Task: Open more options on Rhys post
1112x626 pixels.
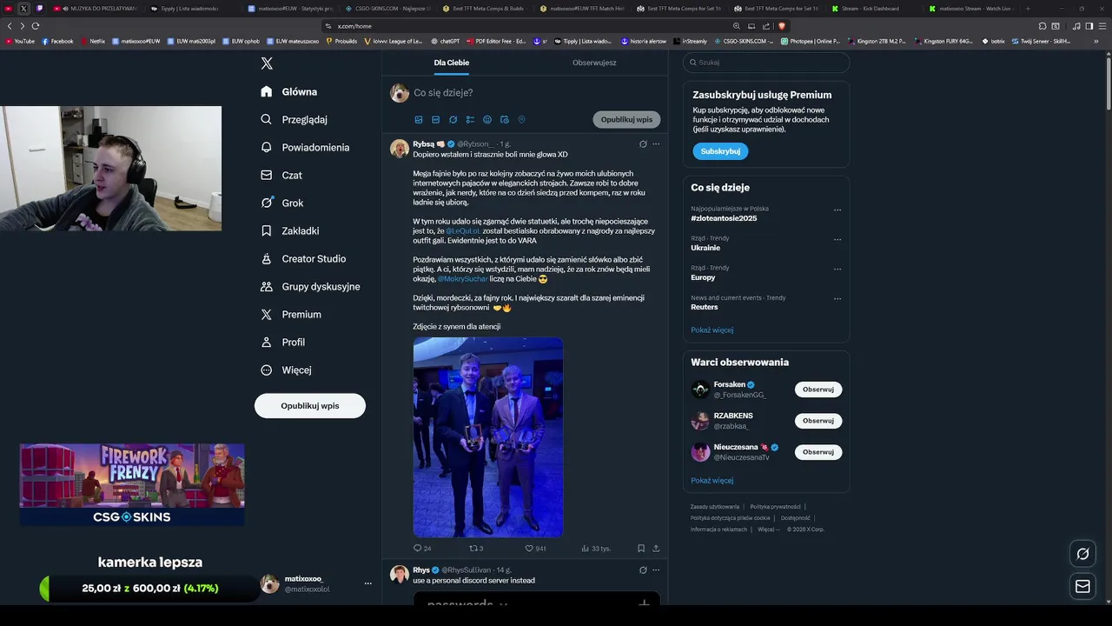Action: tap(656, 570)
